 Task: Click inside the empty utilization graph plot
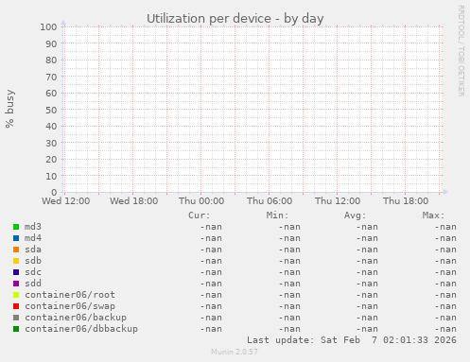pos(252,110)
